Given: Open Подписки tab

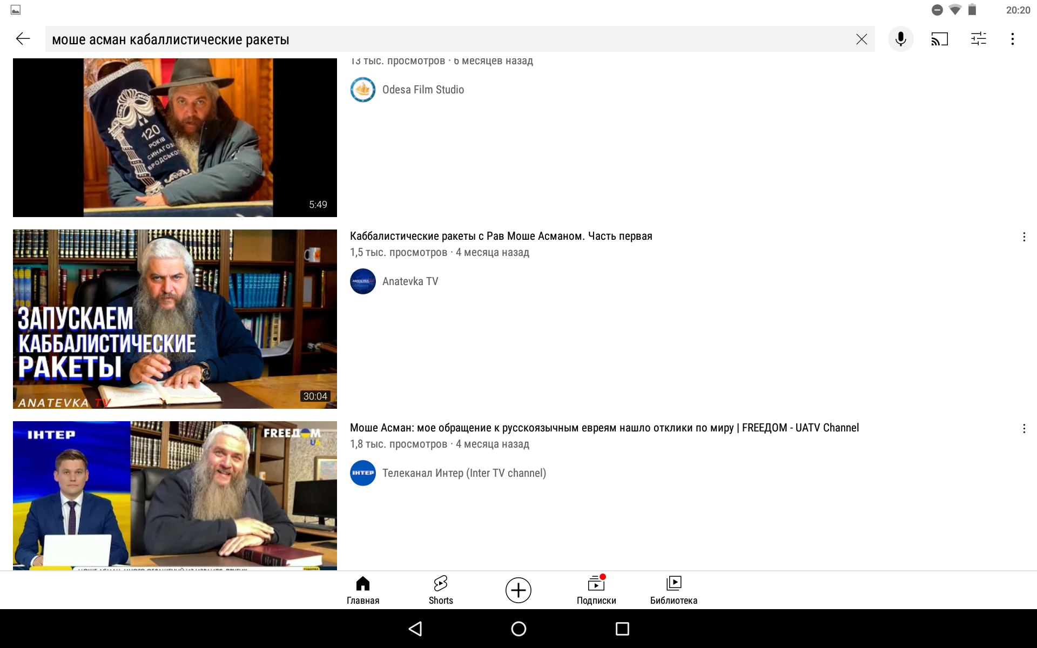Looking at the screenshot, I should pyautogui.click(x=596, y=590).
